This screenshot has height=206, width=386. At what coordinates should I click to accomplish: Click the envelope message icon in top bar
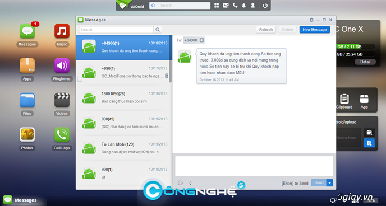point(226,6)
